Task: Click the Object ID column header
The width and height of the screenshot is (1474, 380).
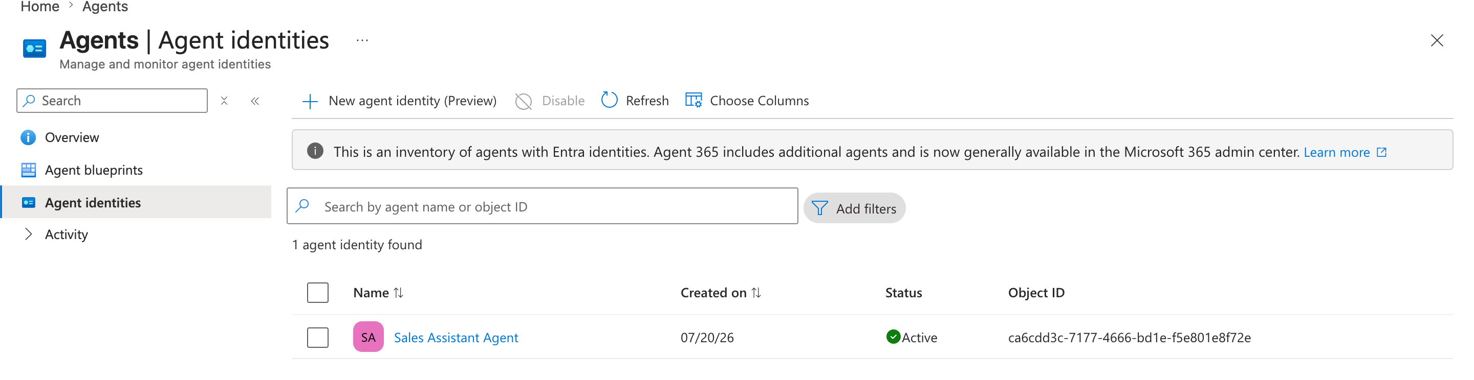Action: pyautogui.click(x=1036, y=293)
